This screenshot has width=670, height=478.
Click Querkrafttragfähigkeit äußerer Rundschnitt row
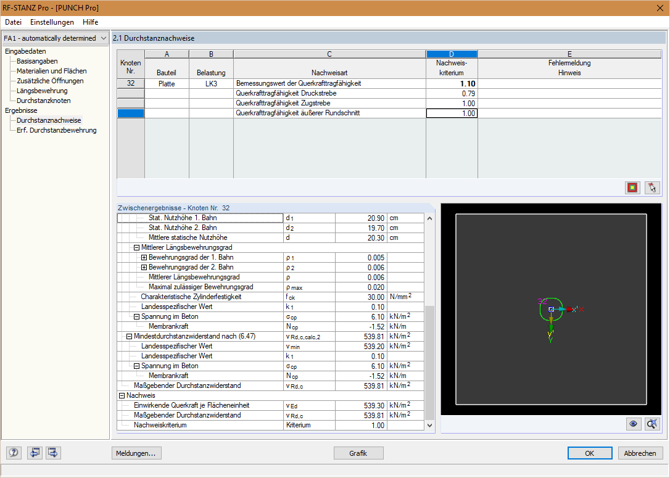tap(329, 113)
